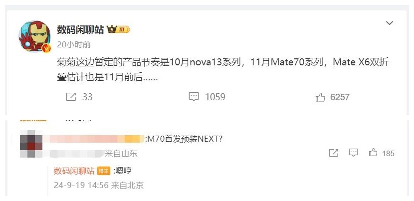Click the 嗯哼 reply text
The width and height of the screenshot is (414, 201).
pos(123,171)
